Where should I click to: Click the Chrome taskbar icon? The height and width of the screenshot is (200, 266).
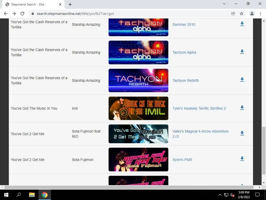click(x=45, y=195)
